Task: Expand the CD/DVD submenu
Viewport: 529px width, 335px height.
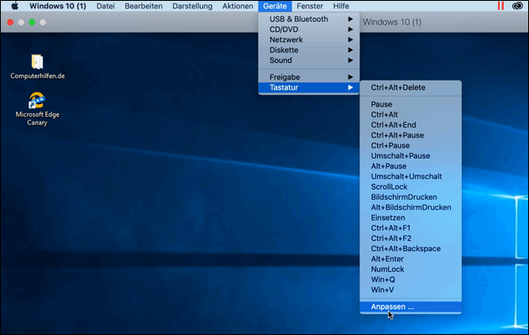Action: click(x=309, y=29)
